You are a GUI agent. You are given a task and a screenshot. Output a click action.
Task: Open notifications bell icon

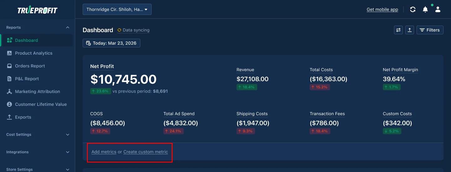coord(425,9)
